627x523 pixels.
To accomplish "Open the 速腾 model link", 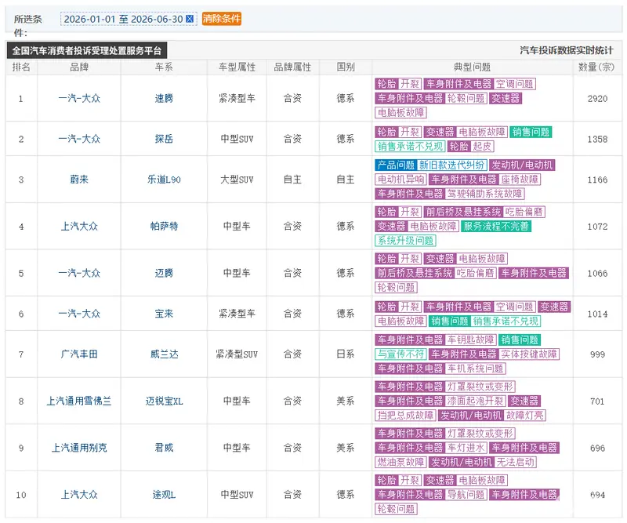I will coord(164,98).
